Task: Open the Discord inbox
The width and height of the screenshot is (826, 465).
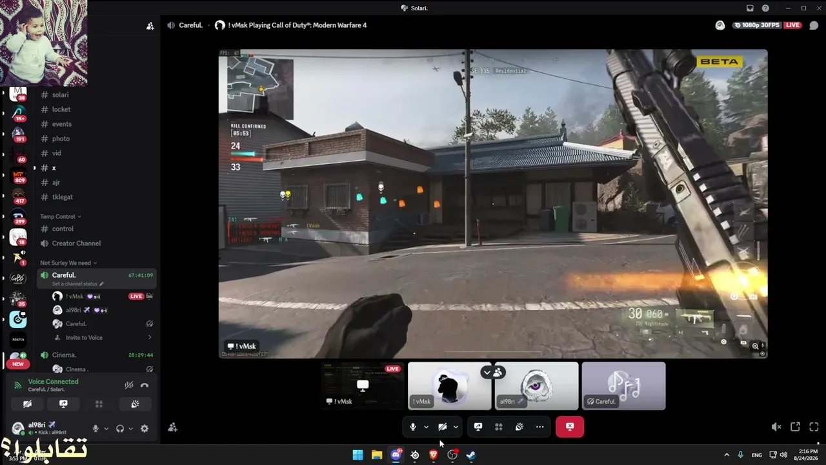Action: pyautogui.click(x=749, y=8)
